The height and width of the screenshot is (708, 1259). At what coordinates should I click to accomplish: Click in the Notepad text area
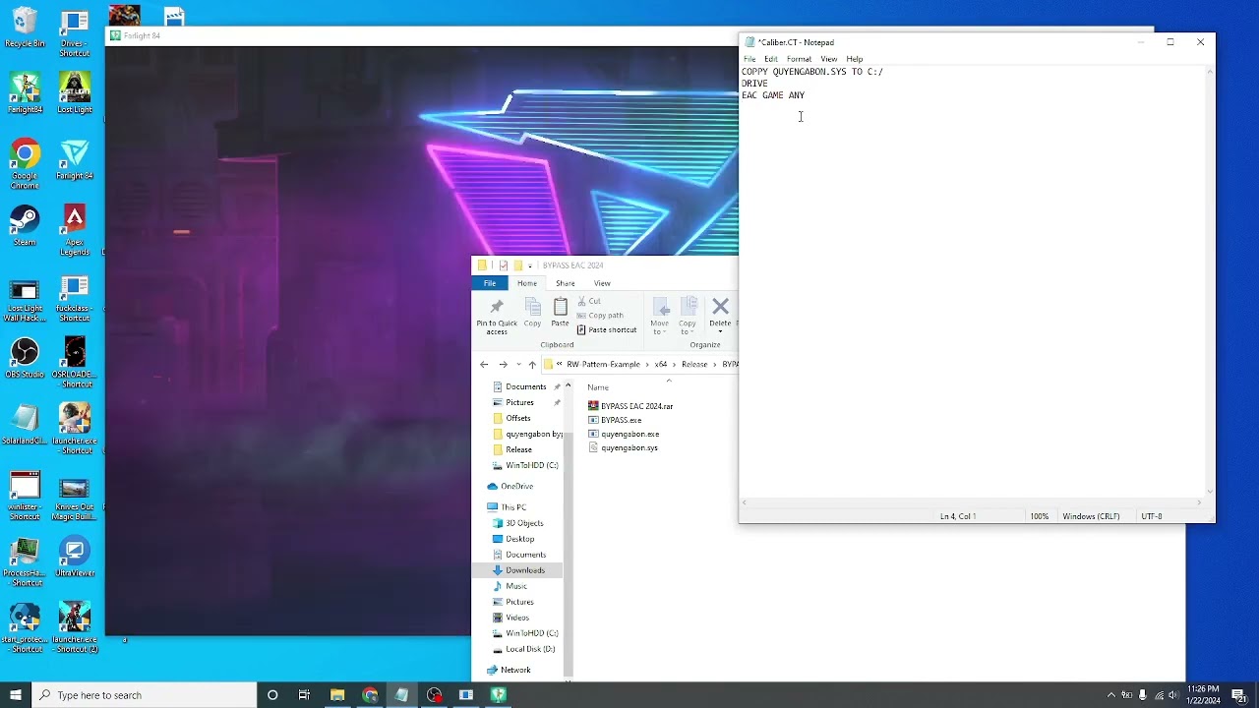coord(972,281)
